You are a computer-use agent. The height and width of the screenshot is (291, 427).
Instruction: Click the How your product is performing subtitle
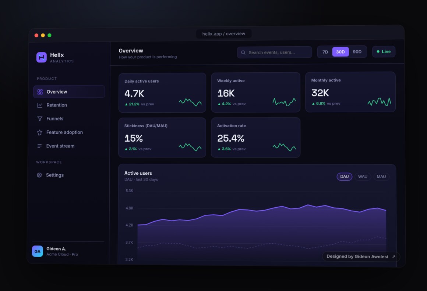tap(148, 57)
